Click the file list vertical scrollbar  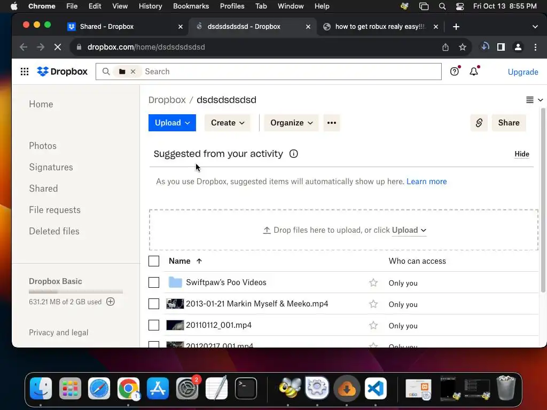(x=543, y=201)
